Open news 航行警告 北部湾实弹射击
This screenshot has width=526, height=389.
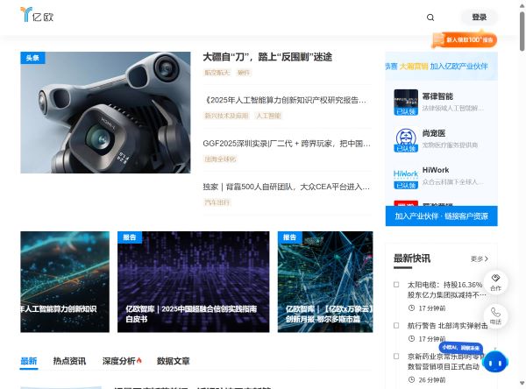pyautogui.click(x=447, y=326)
